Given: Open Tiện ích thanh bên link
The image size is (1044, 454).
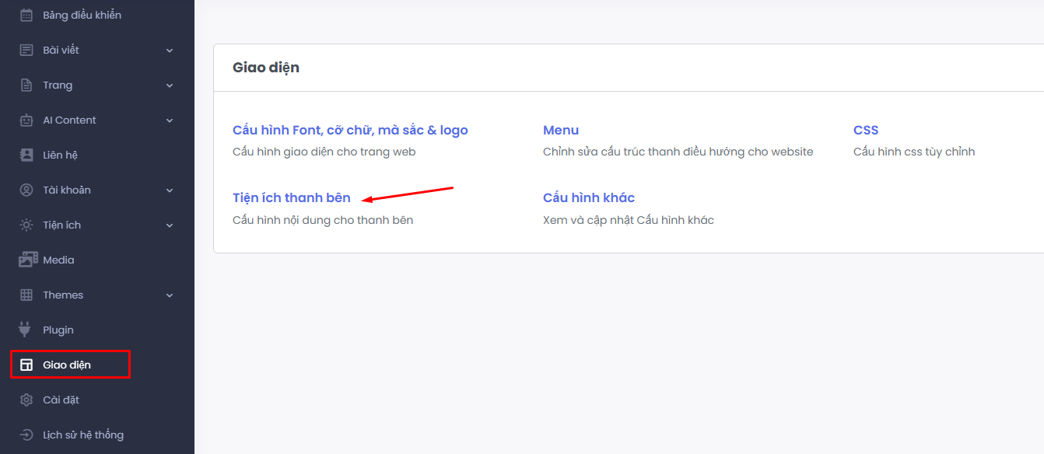Looking at the screenshot, I should point(292,198).
